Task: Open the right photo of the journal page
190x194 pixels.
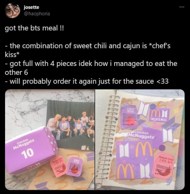Action: 140,140
